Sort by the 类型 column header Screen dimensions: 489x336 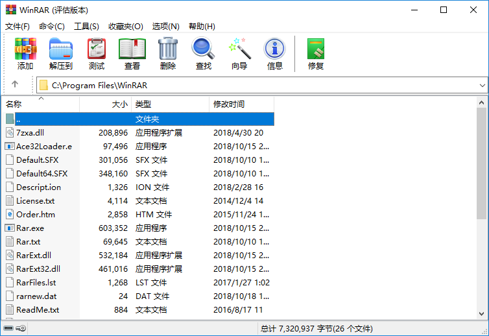click(x=171, y=104)
